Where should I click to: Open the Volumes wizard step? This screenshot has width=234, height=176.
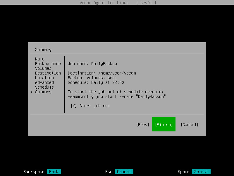pyautogui.click(x=43, y=68)
